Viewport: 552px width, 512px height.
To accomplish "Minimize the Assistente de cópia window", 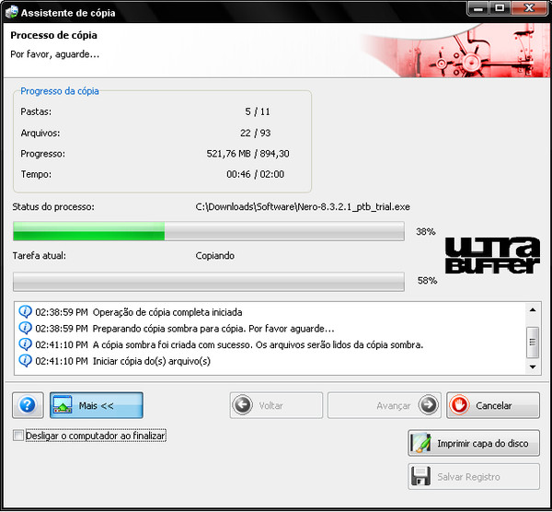I will pos(478,8).
